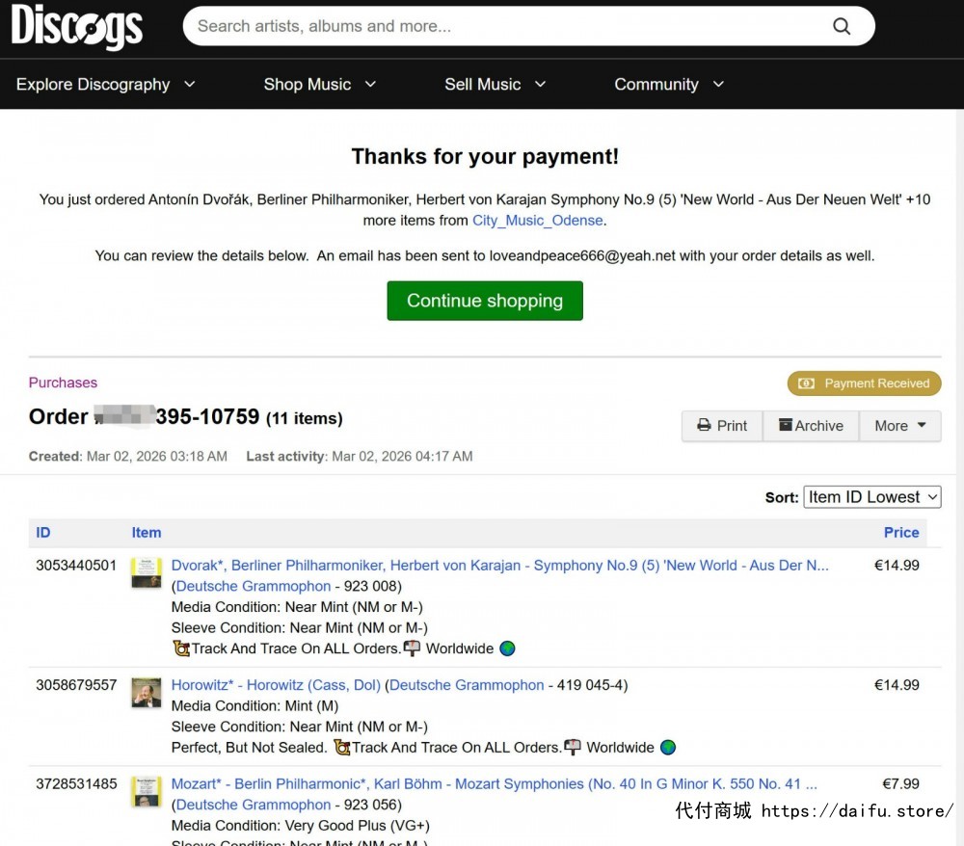Click the Mozart Symphonies cover thumbnail
The width and height of the screenshot is (964, 846).
147,792
